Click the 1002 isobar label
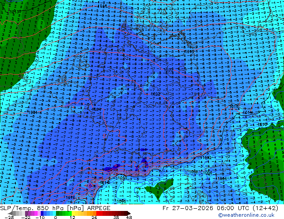284x219 pixels. 207,158
